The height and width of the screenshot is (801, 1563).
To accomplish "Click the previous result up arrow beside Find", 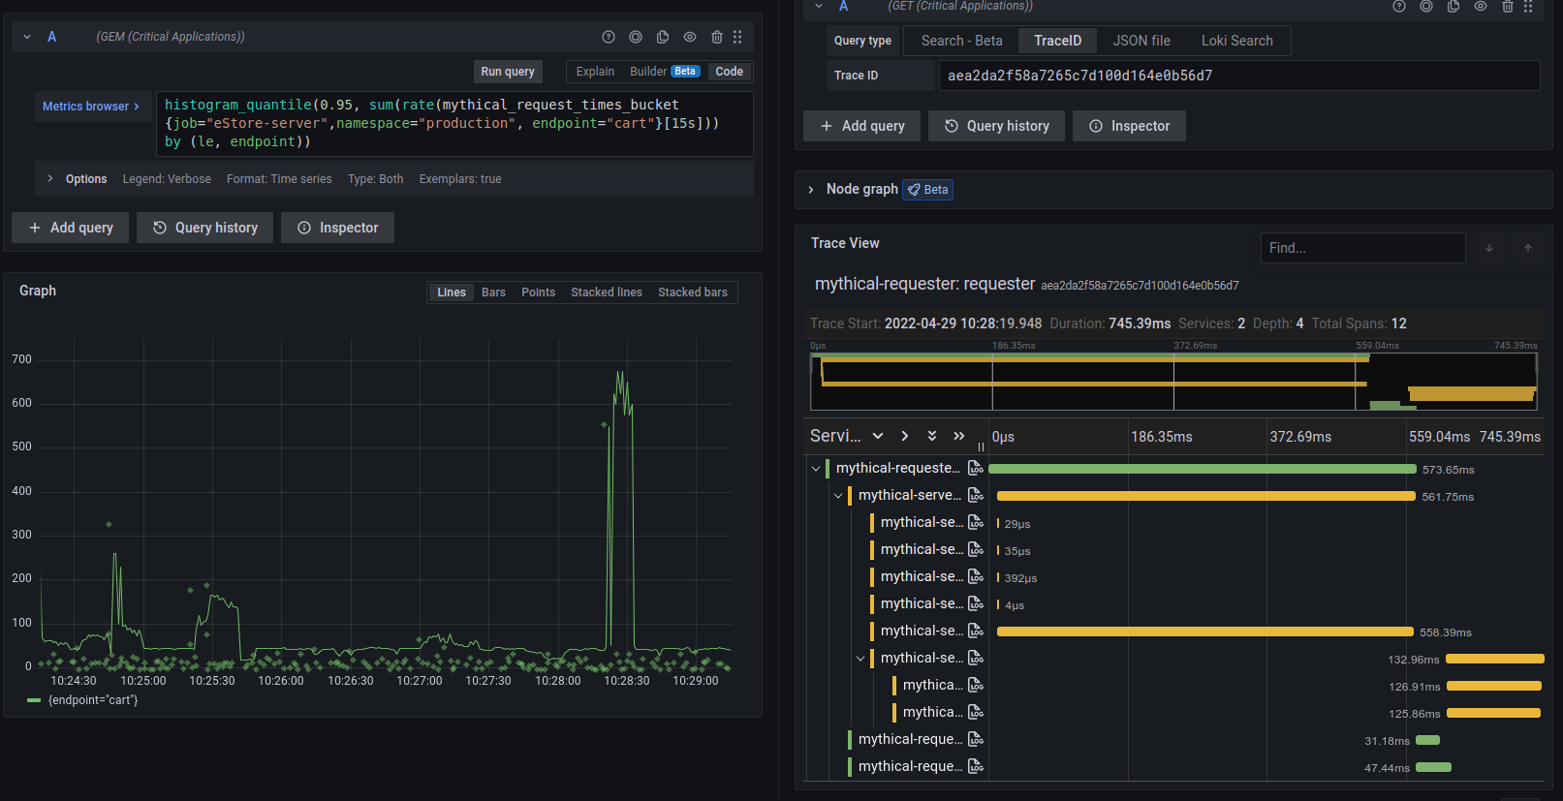I will [x=1528, y=248].
